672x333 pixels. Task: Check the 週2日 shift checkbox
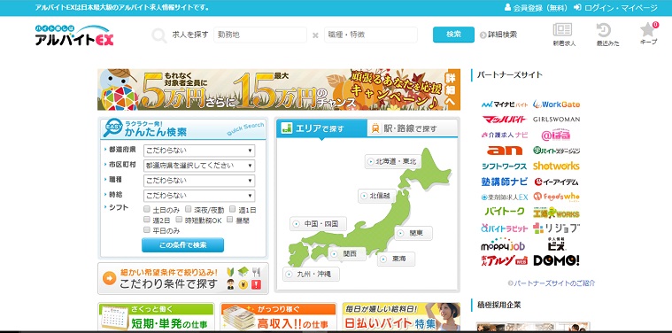click(147, 220)
